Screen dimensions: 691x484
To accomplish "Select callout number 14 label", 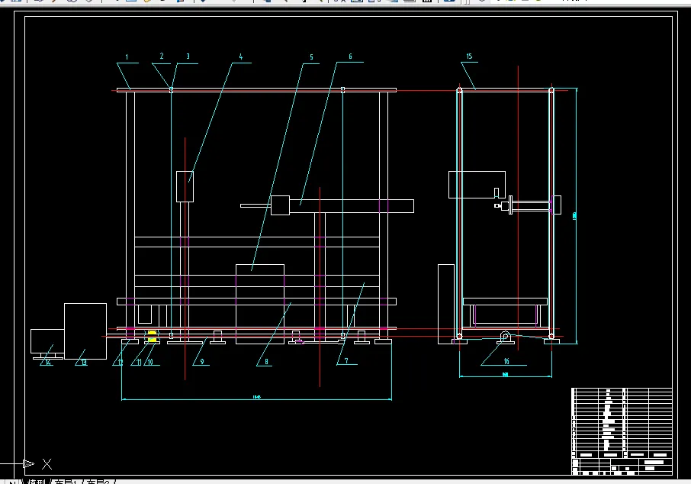I will (x=48, y=363).
